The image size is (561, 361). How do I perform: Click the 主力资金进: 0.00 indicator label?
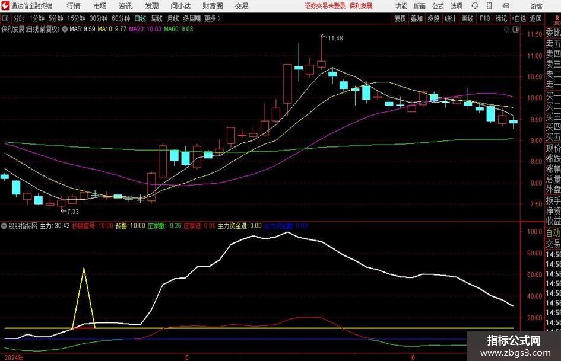click(x=240, y=226)
